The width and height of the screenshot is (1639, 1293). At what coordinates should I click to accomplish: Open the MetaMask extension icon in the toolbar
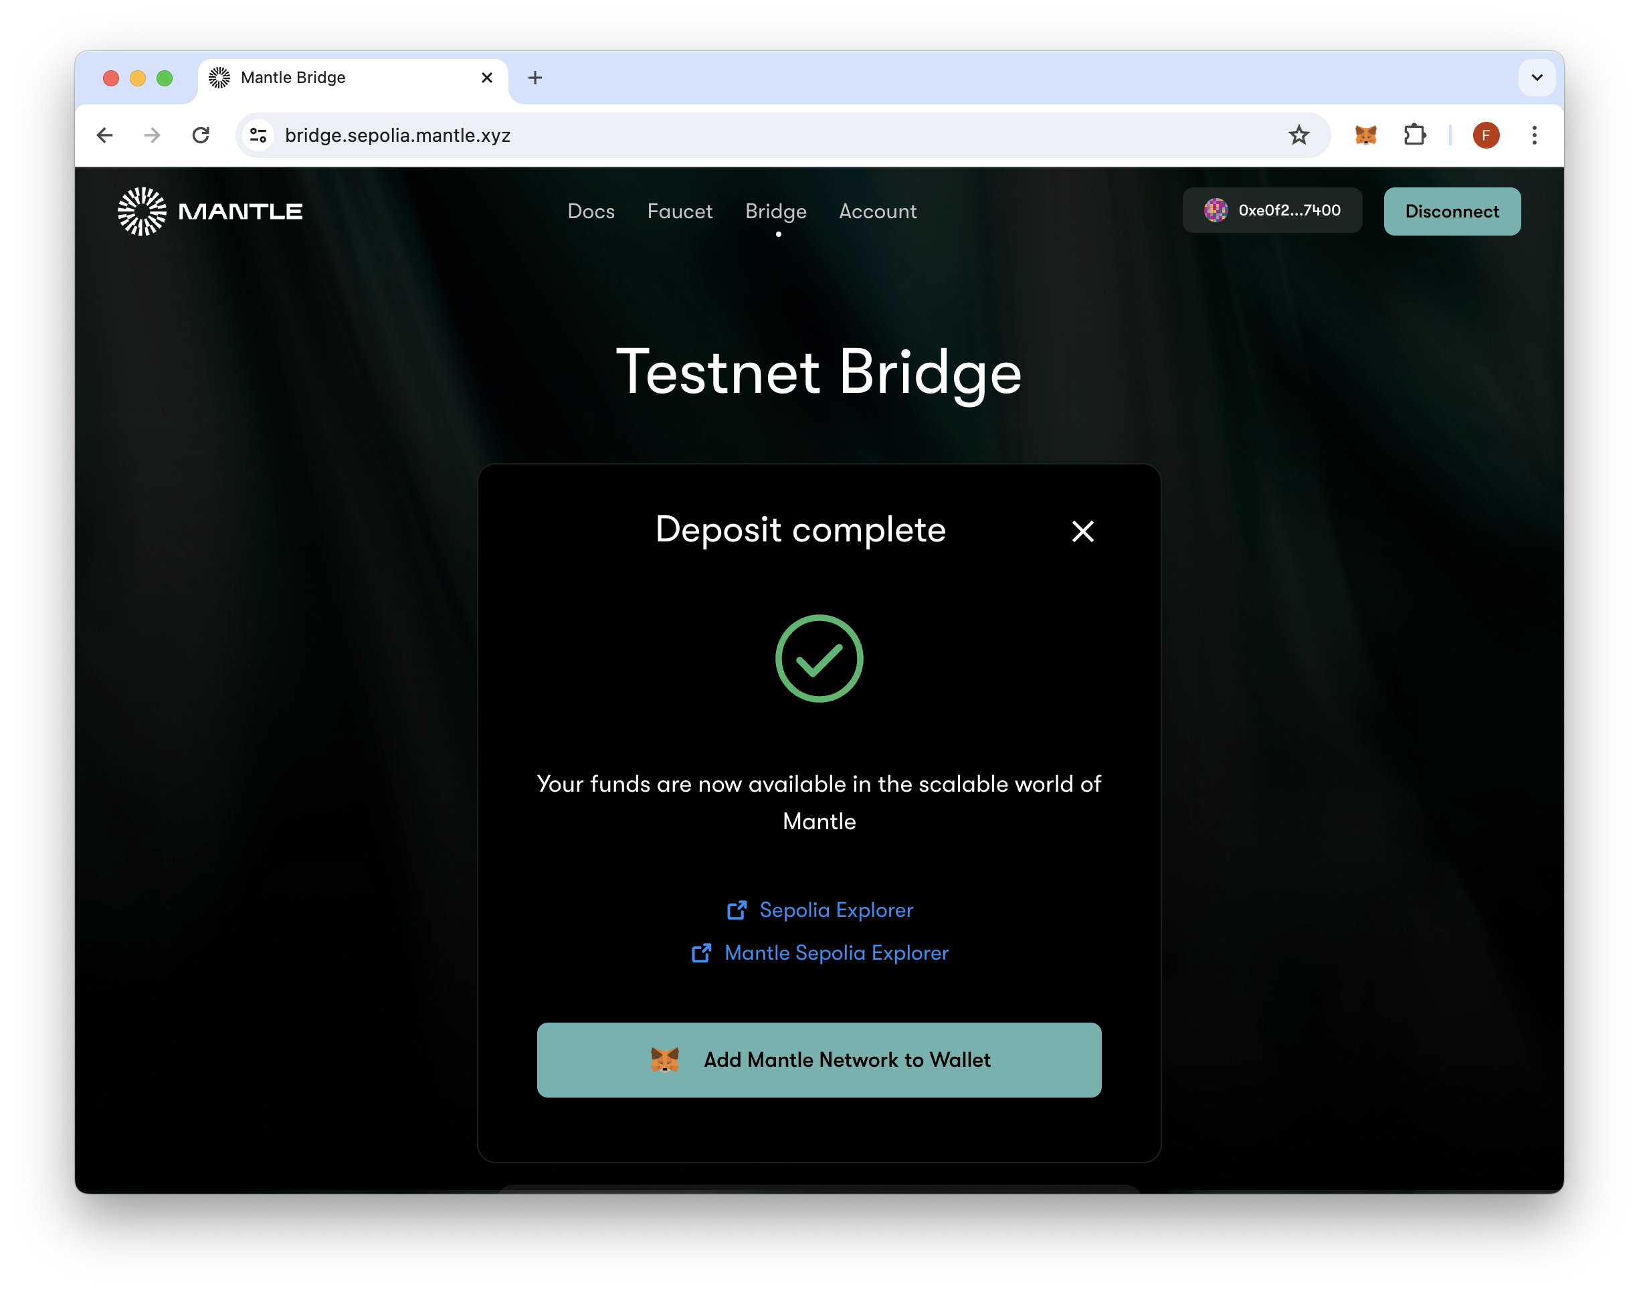point(1365,135)
